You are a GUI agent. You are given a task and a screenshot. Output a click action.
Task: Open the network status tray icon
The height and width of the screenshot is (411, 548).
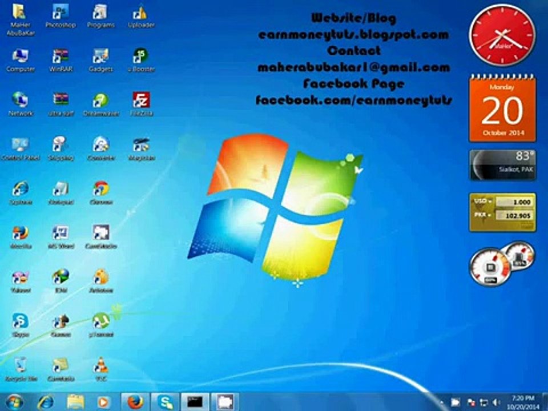pyautogui.click(x=484, y=402)
